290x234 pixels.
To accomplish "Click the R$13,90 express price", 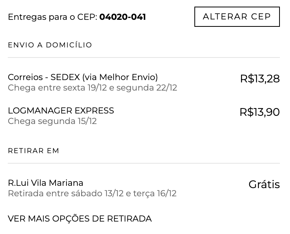I will click(x=259, y=112).
